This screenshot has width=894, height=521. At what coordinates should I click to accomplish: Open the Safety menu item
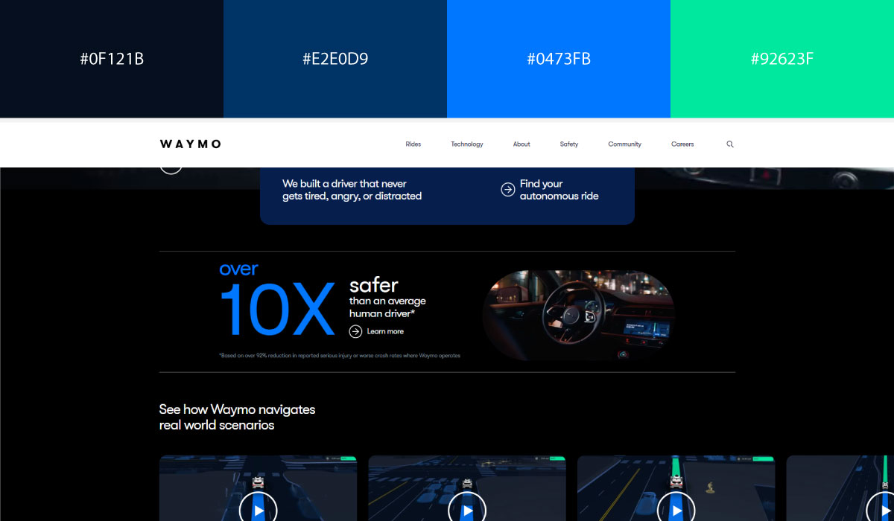click(569, 144)
